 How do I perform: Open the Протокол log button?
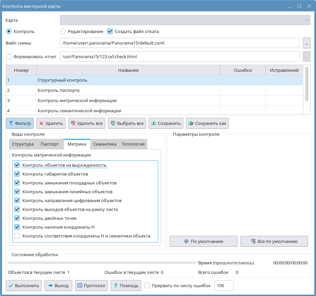click(x=91, y=285)
